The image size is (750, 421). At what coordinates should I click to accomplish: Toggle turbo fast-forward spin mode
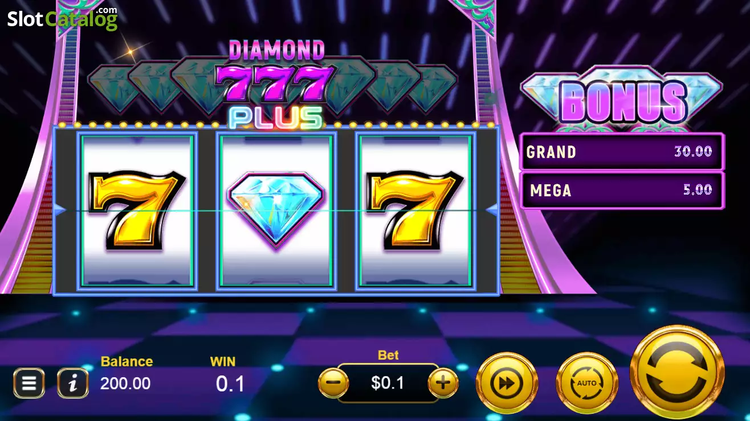coord(507,383)
